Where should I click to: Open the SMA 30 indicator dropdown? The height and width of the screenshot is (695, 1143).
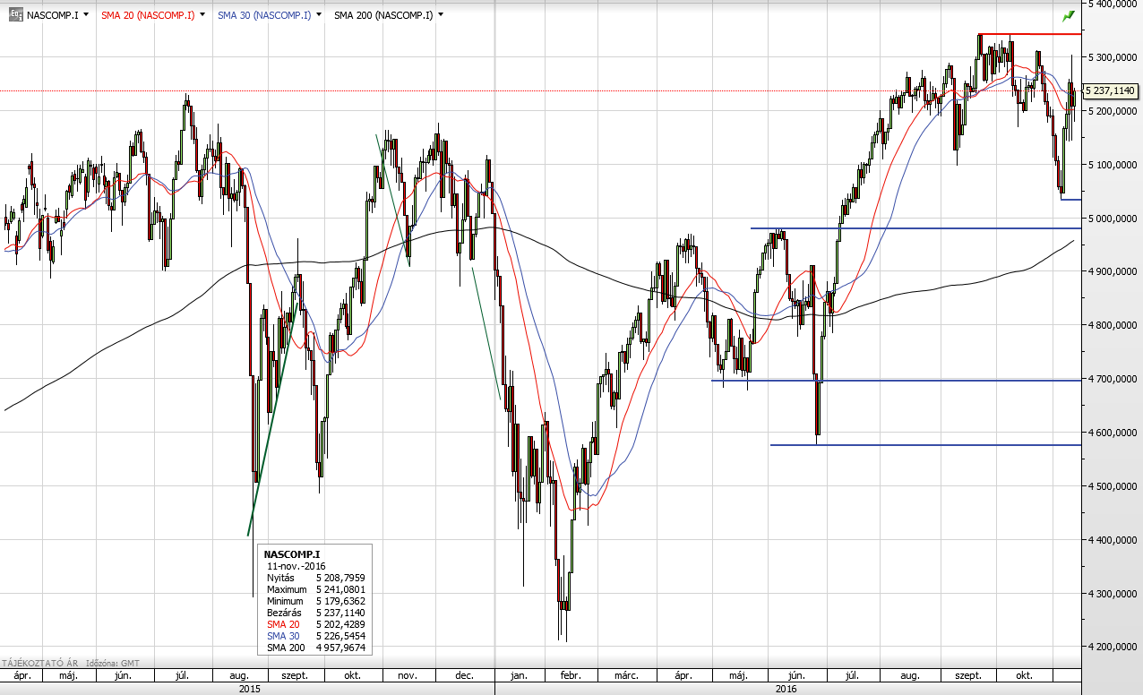click(319, 15)
